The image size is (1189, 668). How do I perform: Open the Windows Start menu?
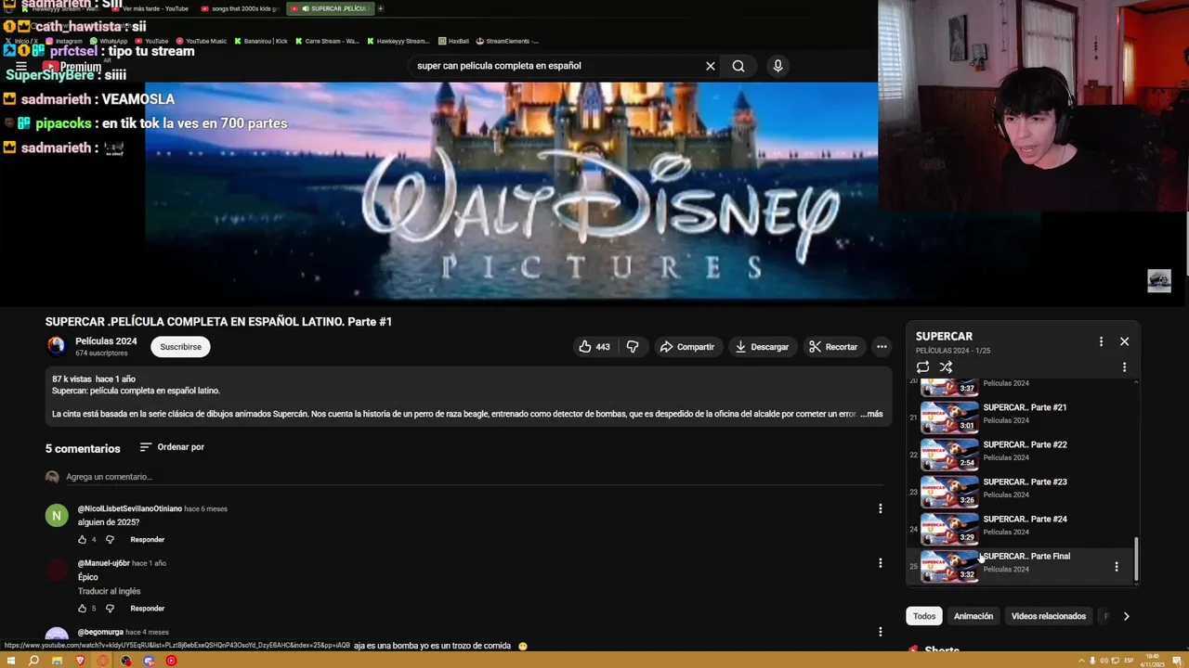coord(11,661)
